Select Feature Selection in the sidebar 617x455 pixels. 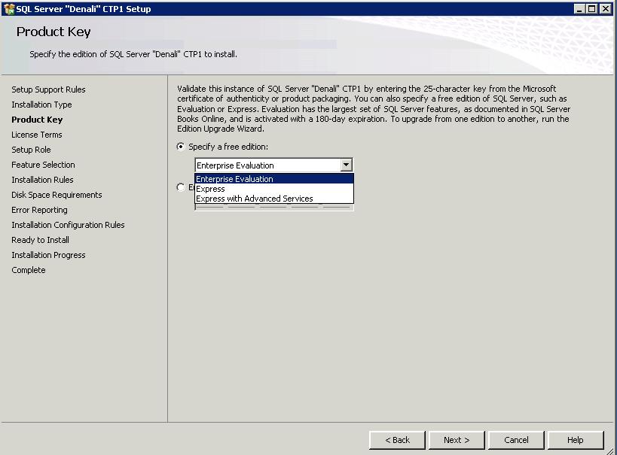point(43,165)
